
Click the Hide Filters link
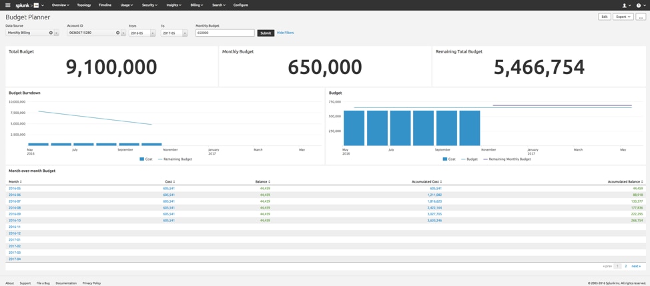pyautogui.click(x=285, y=32)
